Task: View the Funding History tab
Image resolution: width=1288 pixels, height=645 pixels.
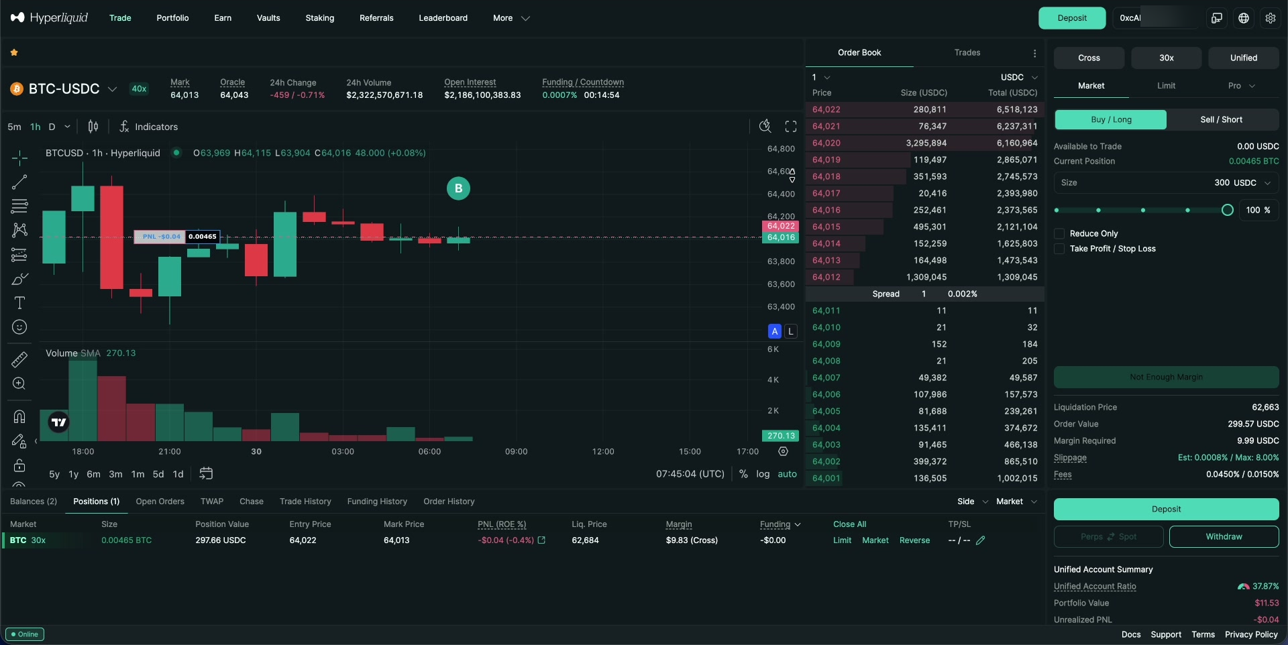Action: [377, 502]
